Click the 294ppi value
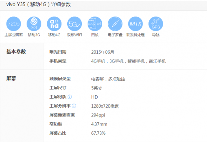207x142 pixels. pos(98,115)
